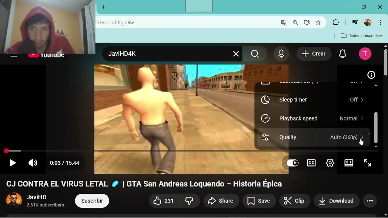
Task: Expand the Sleep timer Off chevron
Action: pos(362,100)
